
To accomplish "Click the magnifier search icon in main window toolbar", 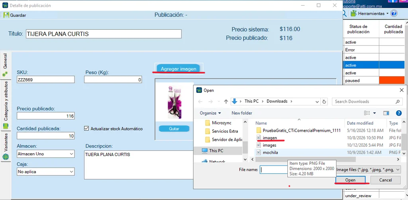I will tap(345, 13).
